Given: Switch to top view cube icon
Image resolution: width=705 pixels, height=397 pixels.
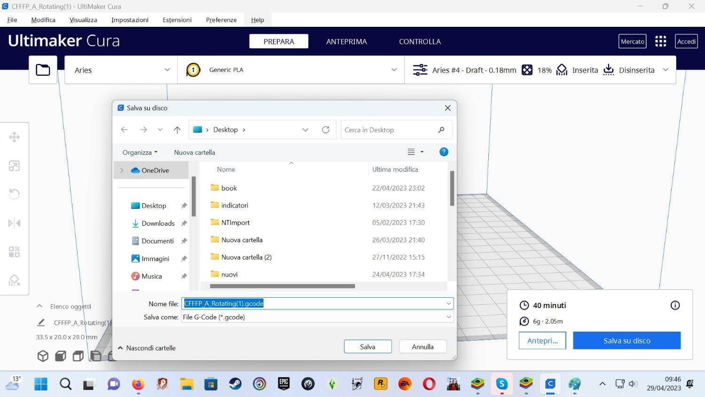Looking at the screenshot, I should pyautogui.click(x=78, y=356).
